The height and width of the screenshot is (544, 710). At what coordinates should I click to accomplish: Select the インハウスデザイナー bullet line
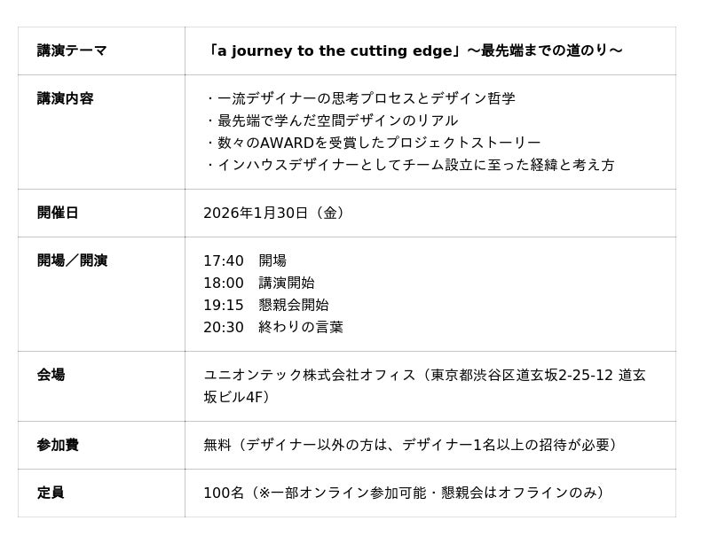point(409,165)
